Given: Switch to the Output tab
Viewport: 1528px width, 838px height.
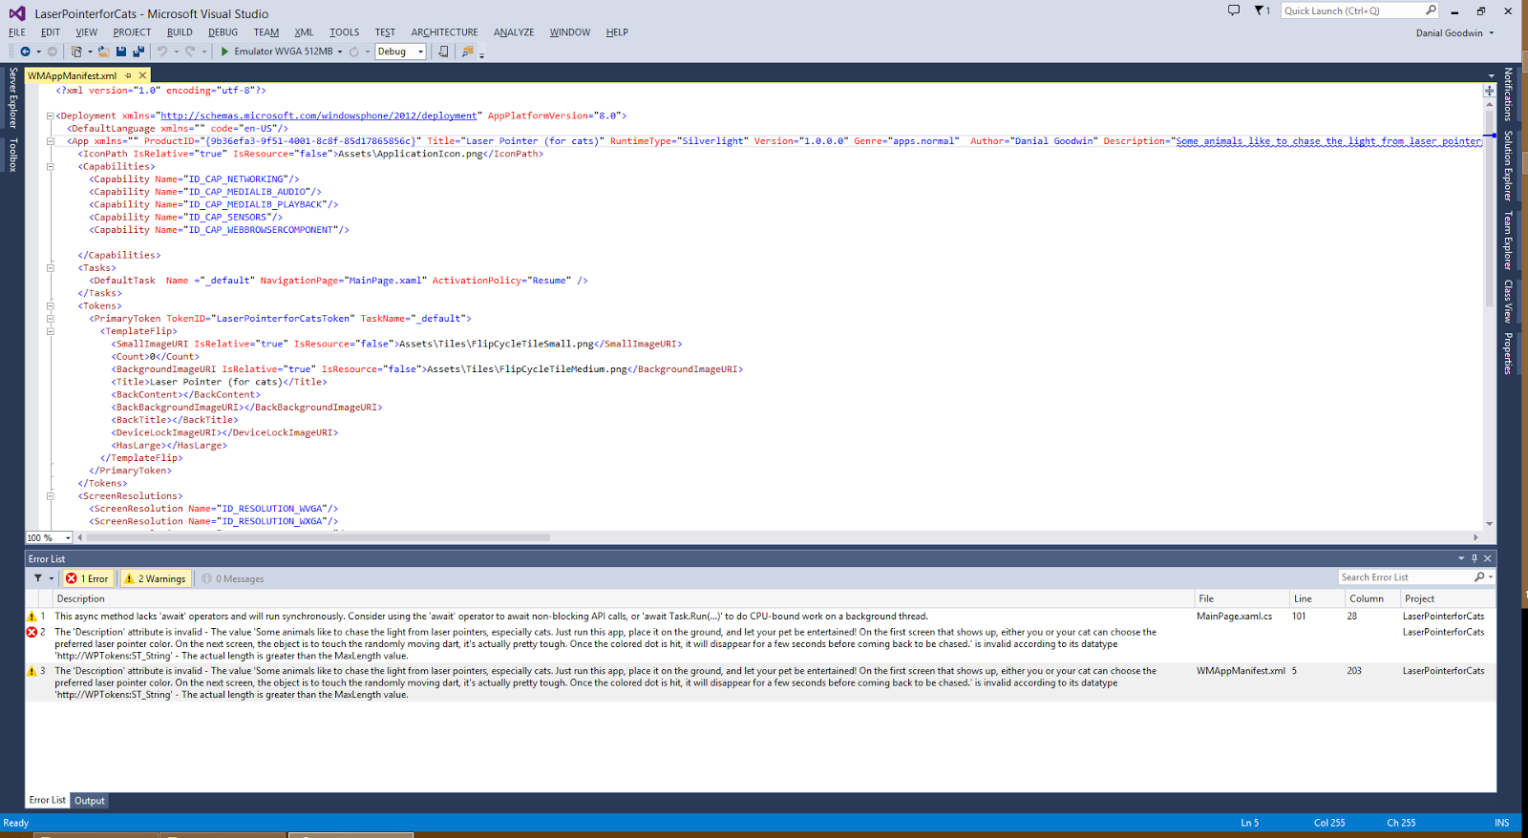Looking at the screenshot, I should (90, 801).
